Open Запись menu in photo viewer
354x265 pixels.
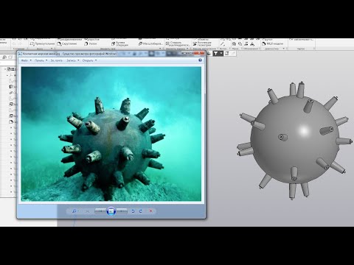(x=73, y=60)
